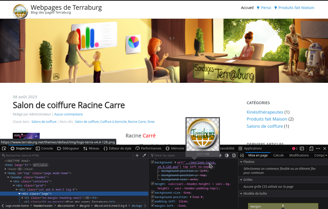Image resolution: width=328 pixels, height=209 pixels.
Task: Toggle the three-pane inspector sidebar icon
Action: pyautogui.click(x=242, y=155)
